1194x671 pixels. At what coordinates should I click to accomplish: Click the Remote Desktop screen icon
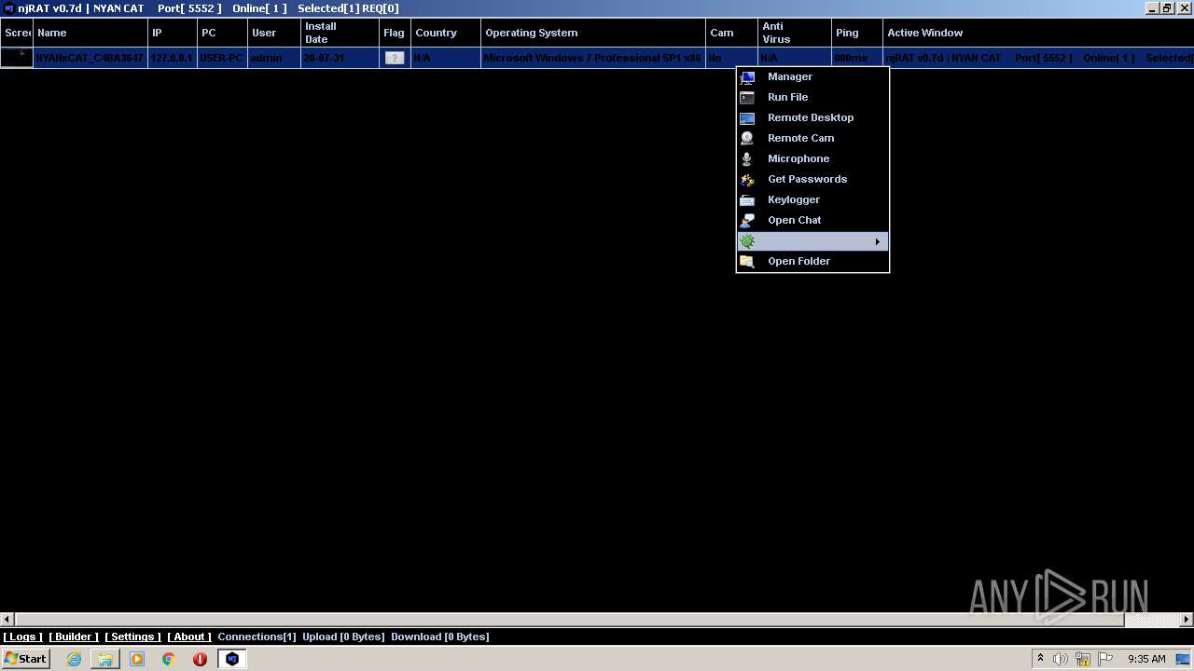747,118
